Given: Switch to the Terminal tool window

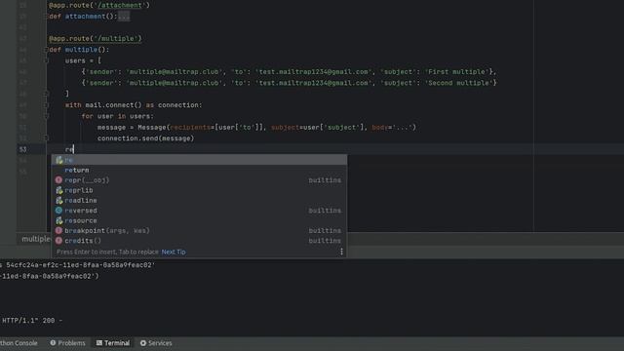Looking at the screenshot, I should 113,343.
